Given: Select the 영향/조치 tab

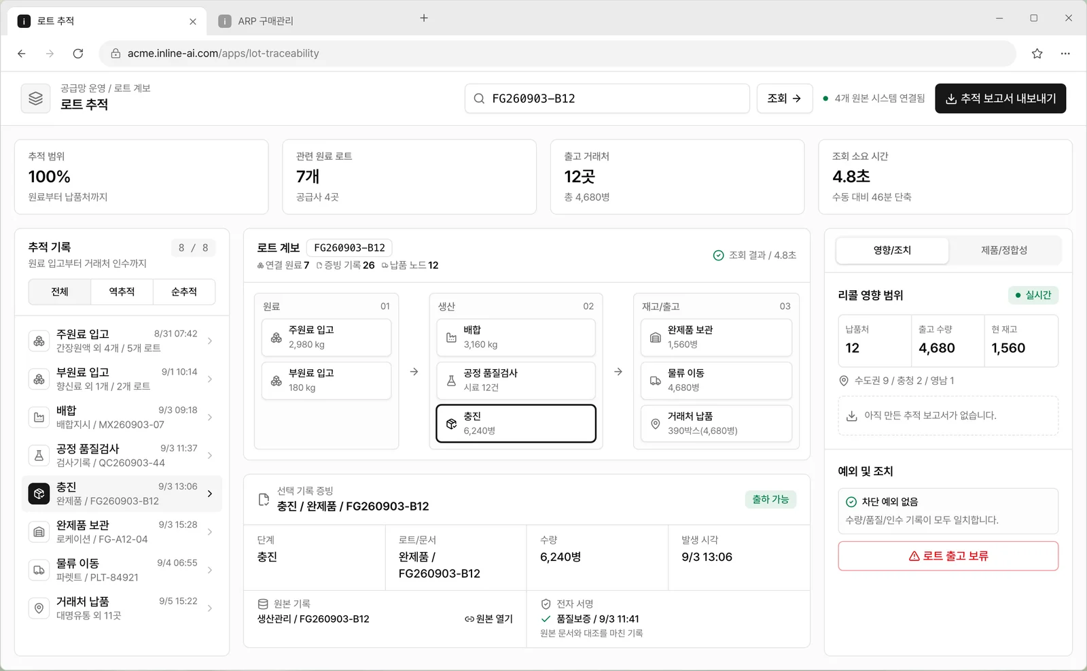Looking at the screenshot, I should [892, 250].
